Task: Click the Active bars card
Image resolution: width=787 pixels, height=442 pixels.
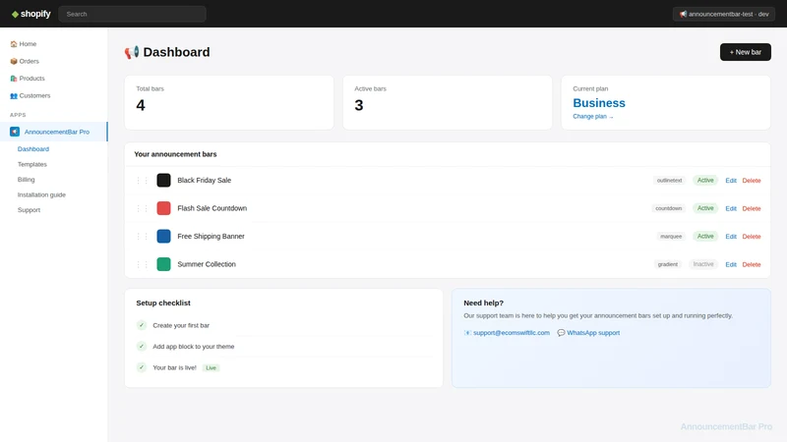Action: click(448, 103)
